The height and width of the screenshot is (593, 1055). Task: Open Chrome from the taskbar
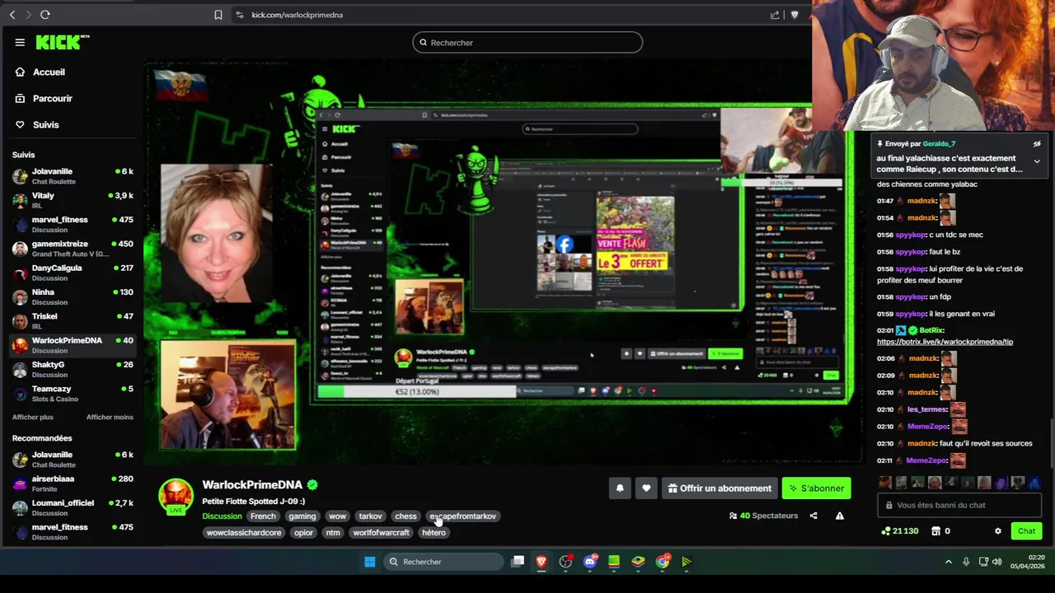(663, 562)
